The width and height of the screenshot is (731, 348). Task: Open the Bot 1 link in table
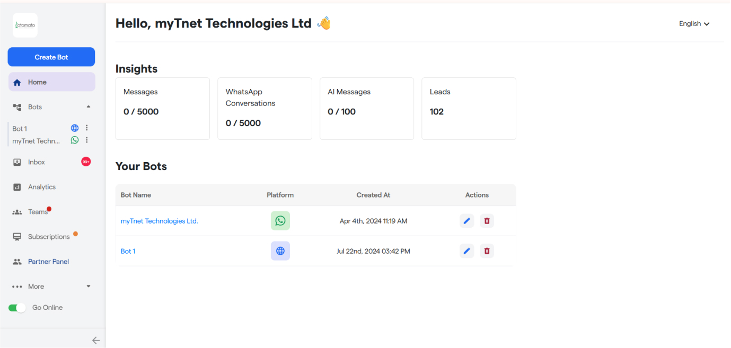[x=128, y=251]
